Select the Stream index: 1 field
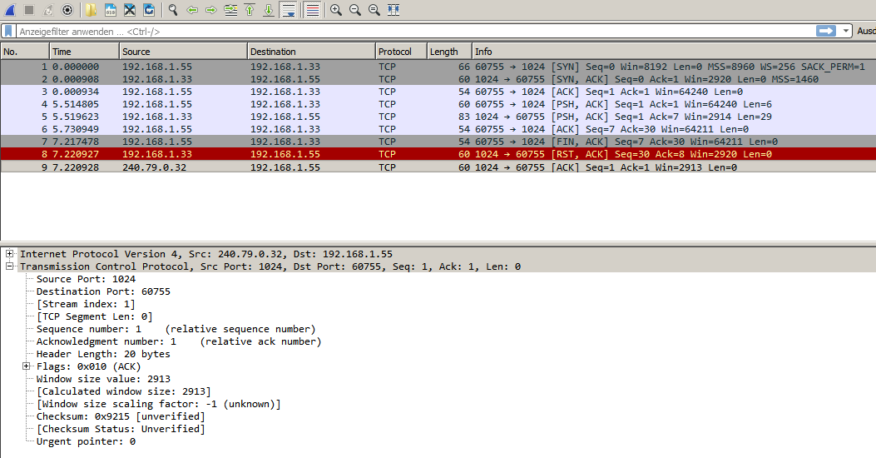Image resolution: width=876 pixels, height=458 pixels. tap(86, 304)
